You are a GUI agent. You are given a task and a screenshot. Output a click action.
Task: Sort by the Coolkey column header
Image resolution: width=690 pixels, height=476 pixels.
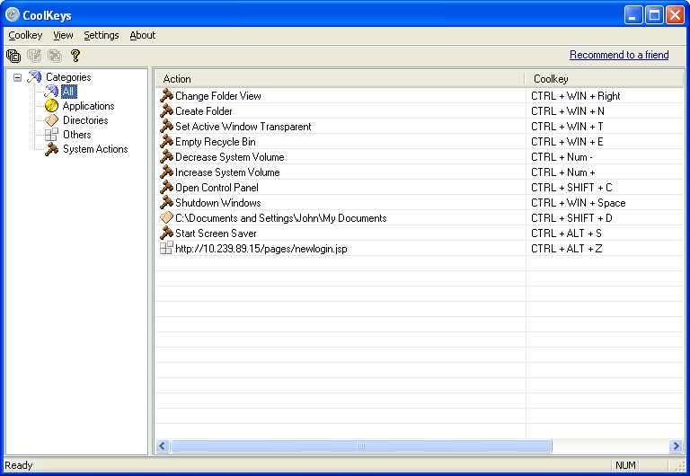pyautogui.click(x=604, y=79)
